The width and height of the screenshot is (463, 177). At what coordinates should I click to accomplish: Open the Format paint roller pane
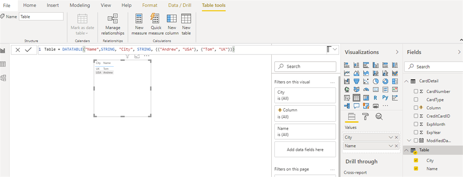[365, 117]
